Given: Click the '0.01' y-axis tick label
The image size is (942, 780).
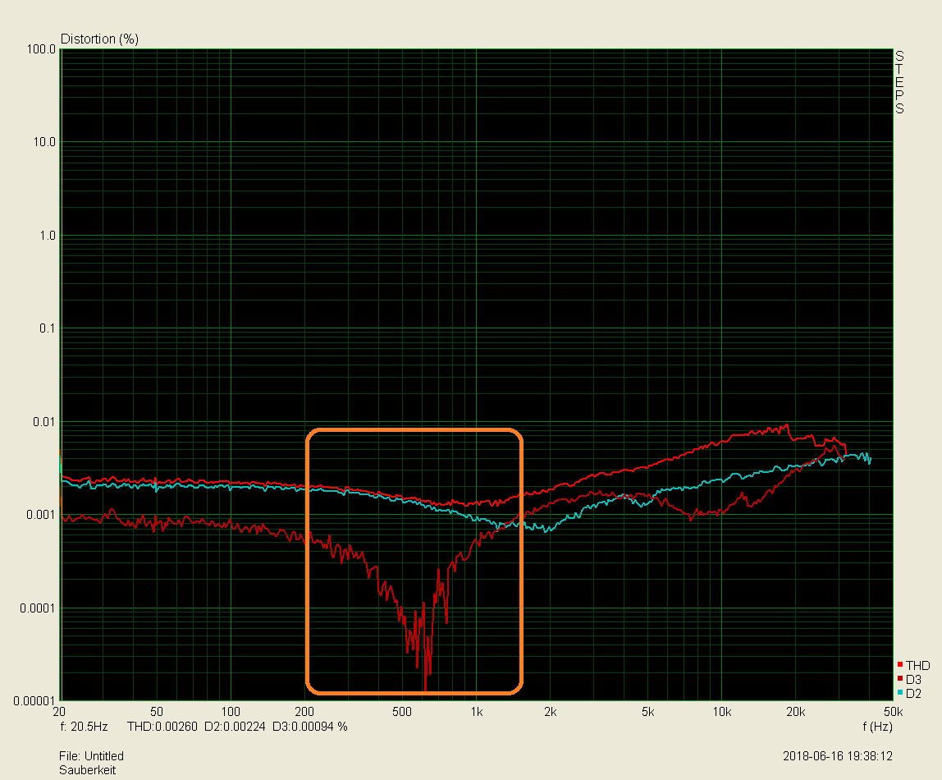Looking at the screenshot, I should click(x=43, y=422).
